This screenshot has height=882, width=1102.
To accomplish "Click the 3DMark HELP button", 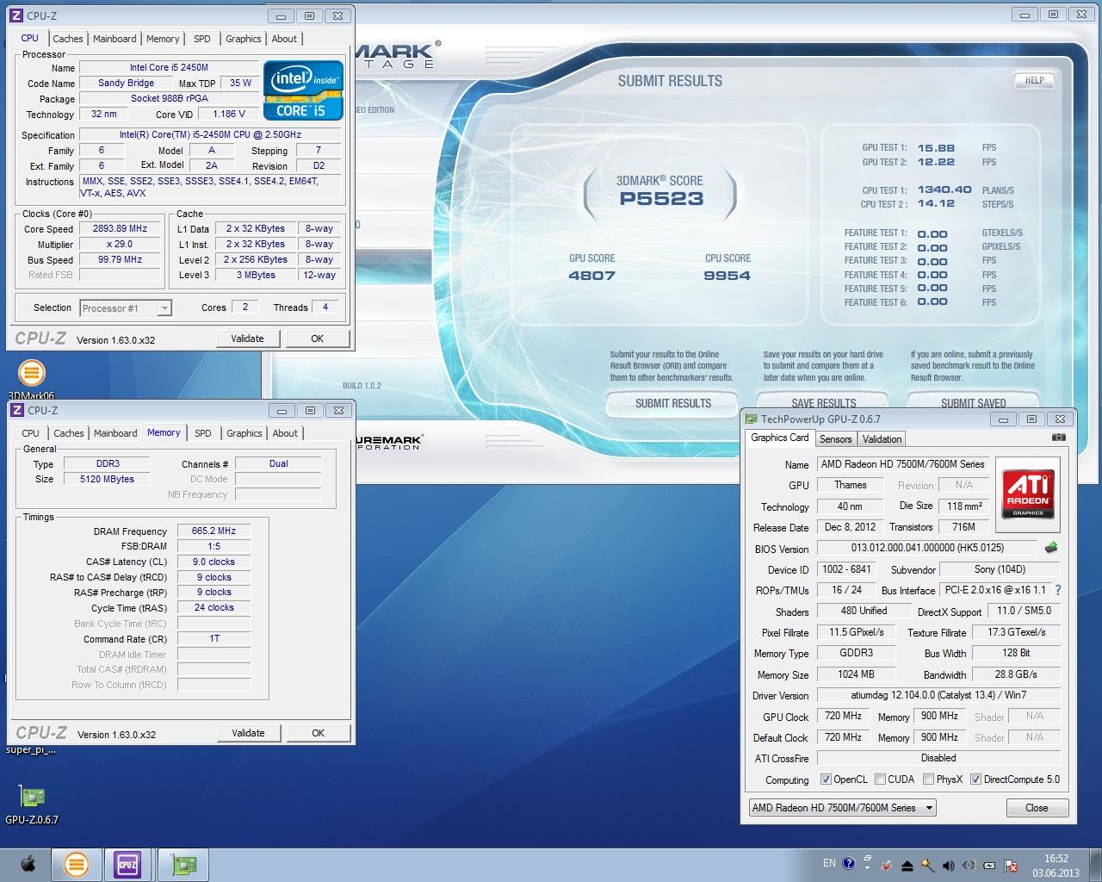I will [x=1035, y=80].
